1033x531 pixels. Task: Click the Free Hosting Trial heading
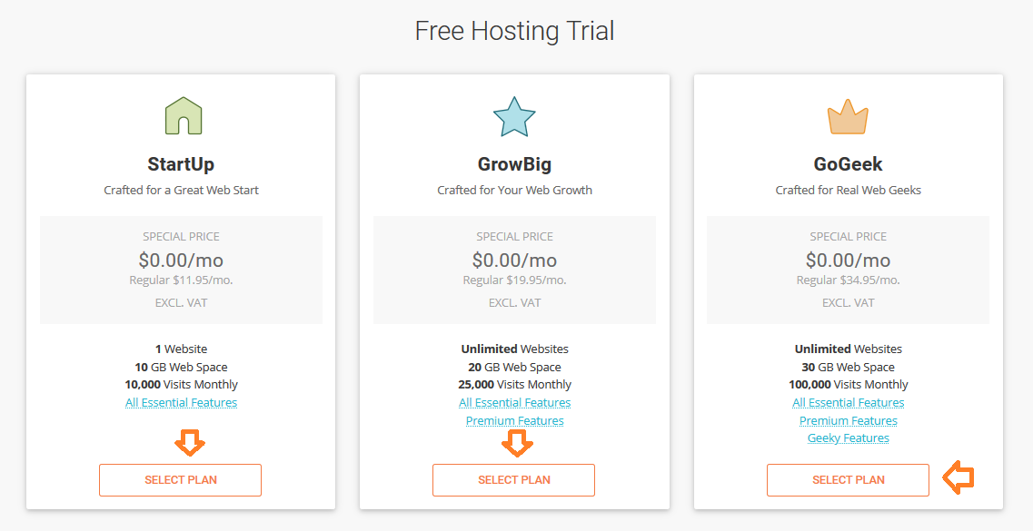[514, 31]
